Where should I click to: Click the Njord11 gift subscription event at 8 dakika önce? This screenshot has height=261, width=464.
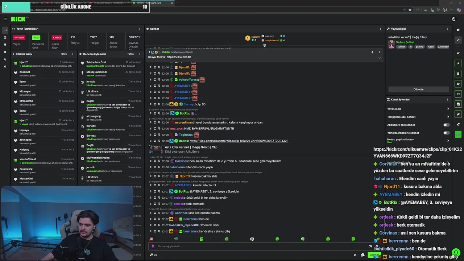[x=44, y=64]
